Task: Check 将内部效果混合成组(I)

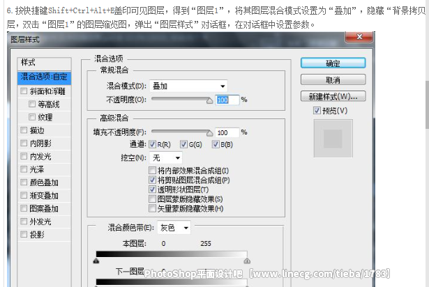Action: point(152,171)
